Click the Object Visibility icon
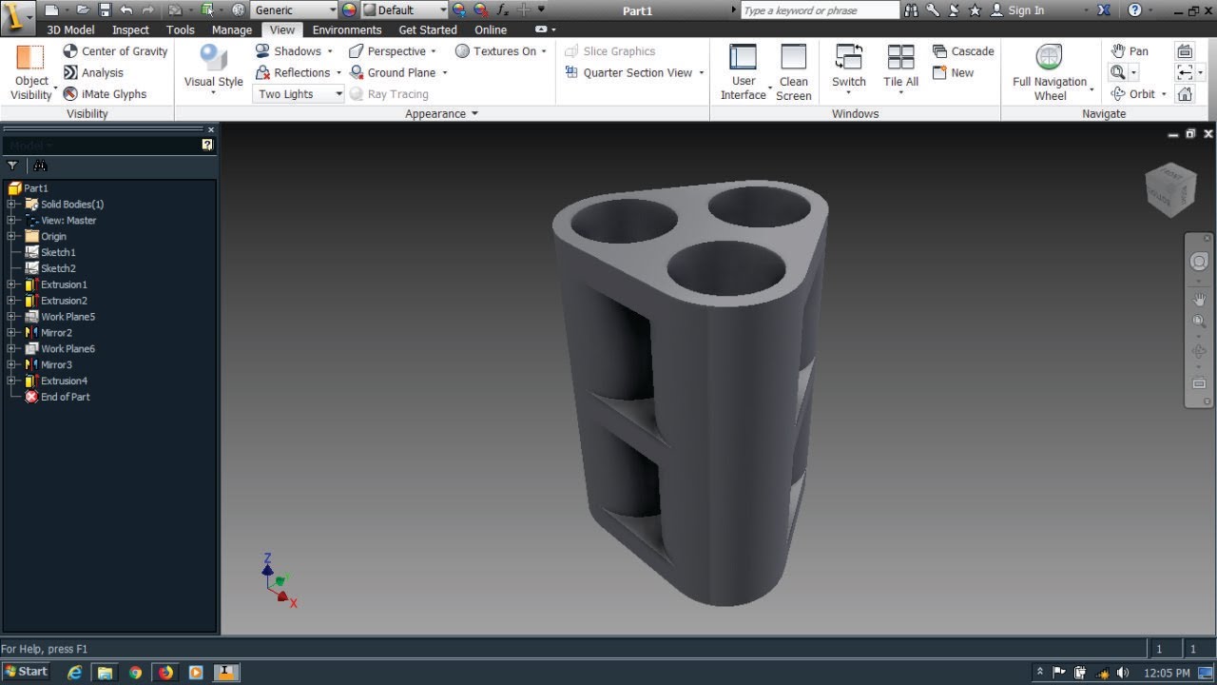1217x685 pixels. 30,56
